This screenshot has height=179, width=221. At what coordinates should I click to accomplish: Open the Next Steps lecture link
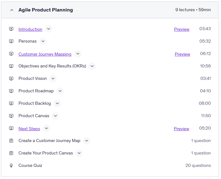tap(29, 129)
